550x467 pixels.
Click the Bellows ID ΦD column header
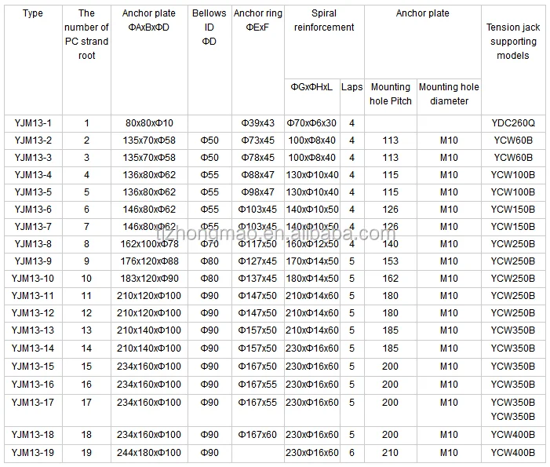click(x=209, y=27)
